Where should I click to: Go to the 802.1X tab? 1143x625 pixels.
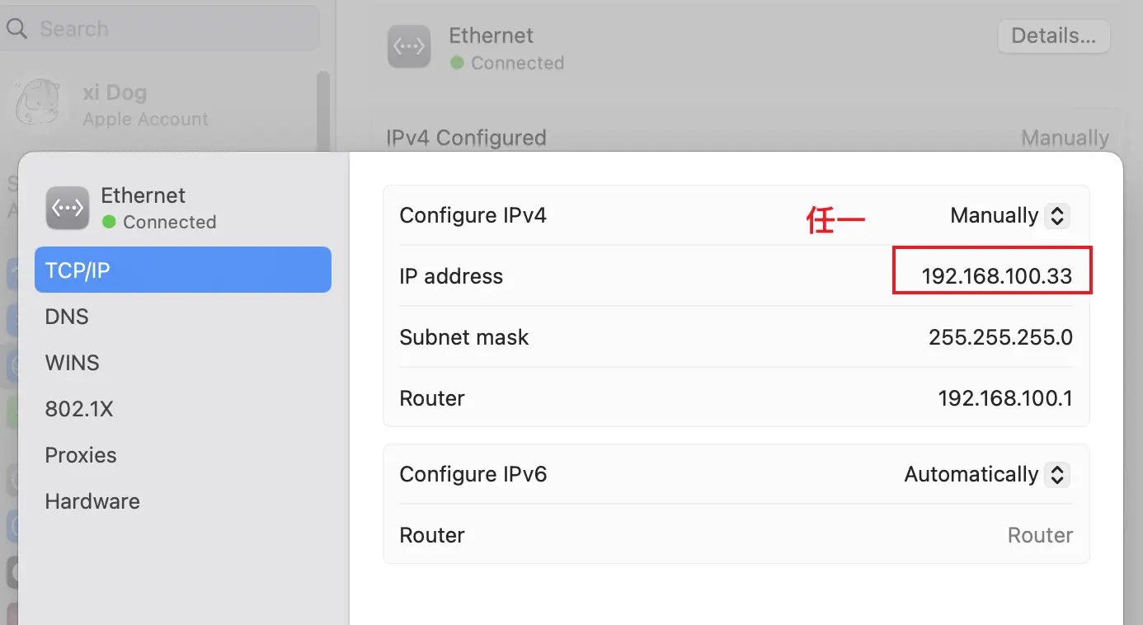coord(78,409)
